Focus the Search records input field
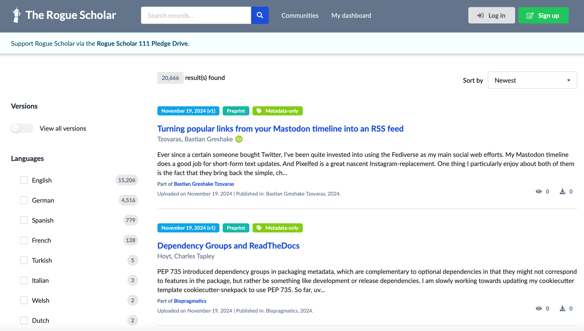 tap(196, 15)
